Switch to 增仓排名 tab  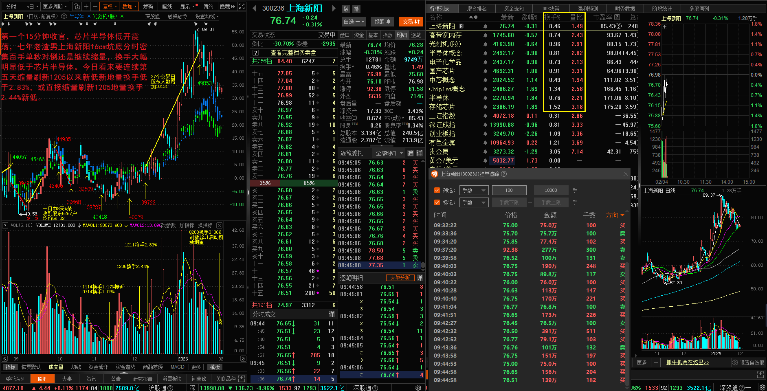click(477, 9)
